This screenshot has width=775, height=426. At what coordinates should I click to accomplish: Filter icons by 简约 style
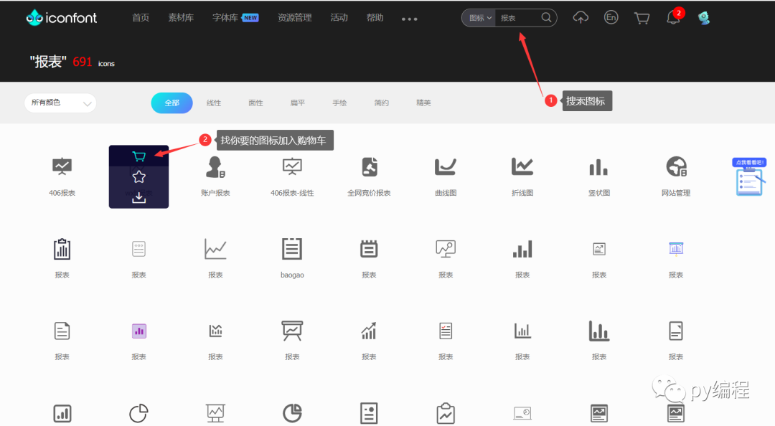point(382,103)
